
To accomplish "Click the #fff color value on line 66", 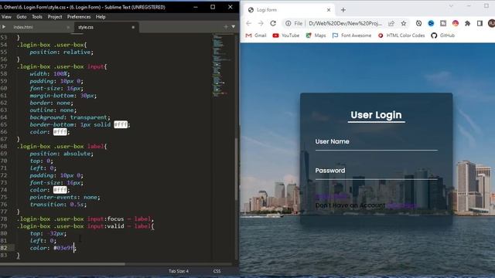I will [x=60, y=132].
